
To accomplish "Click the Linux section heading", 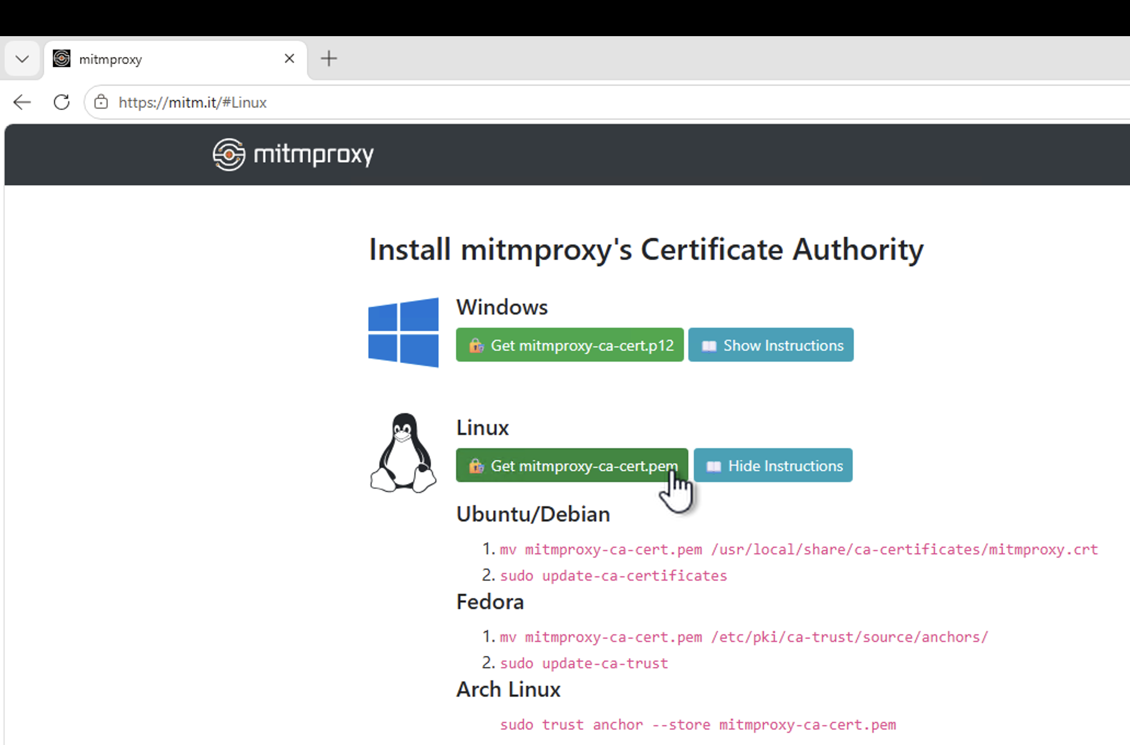I will point(483,428).
